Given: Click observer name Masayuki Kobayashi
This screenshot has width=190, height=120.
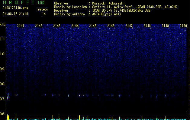Looking at the screenshot, I should (x=108, y=3).
